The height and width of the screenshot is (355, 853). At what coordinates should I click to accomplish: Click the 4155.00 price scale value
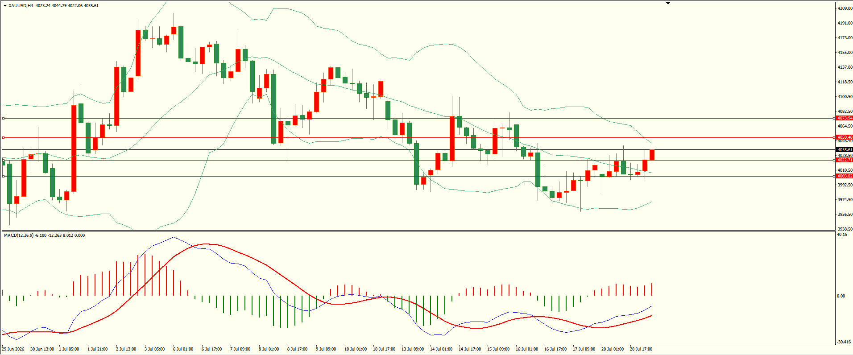tap(845, 53)
